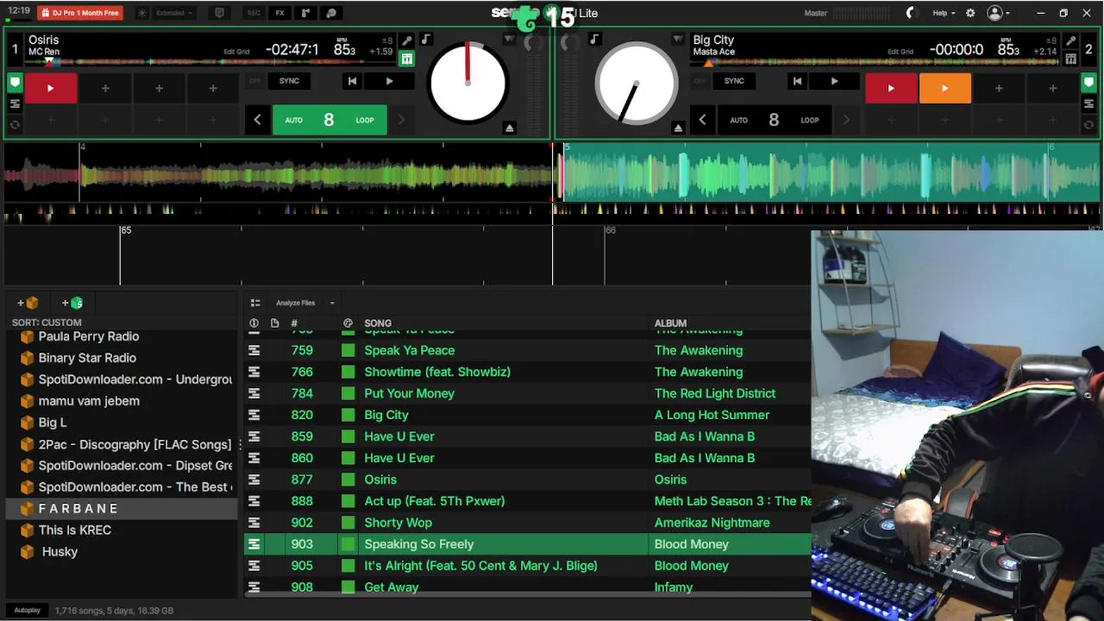The height and width of the screenshot is (621, 1104).
Task: Toggle deck 1 keylock music note
Action: (425, 40)
